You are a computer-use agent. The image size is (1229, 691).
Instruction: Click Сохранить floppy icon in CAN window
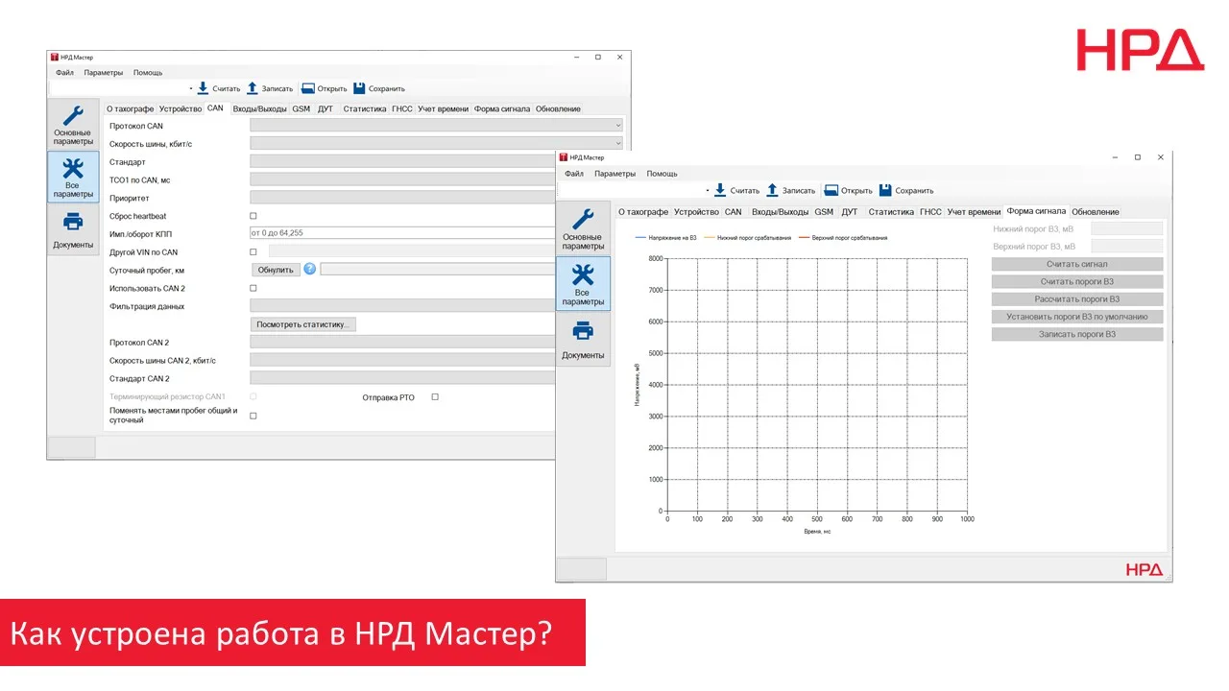click(359, 88)
